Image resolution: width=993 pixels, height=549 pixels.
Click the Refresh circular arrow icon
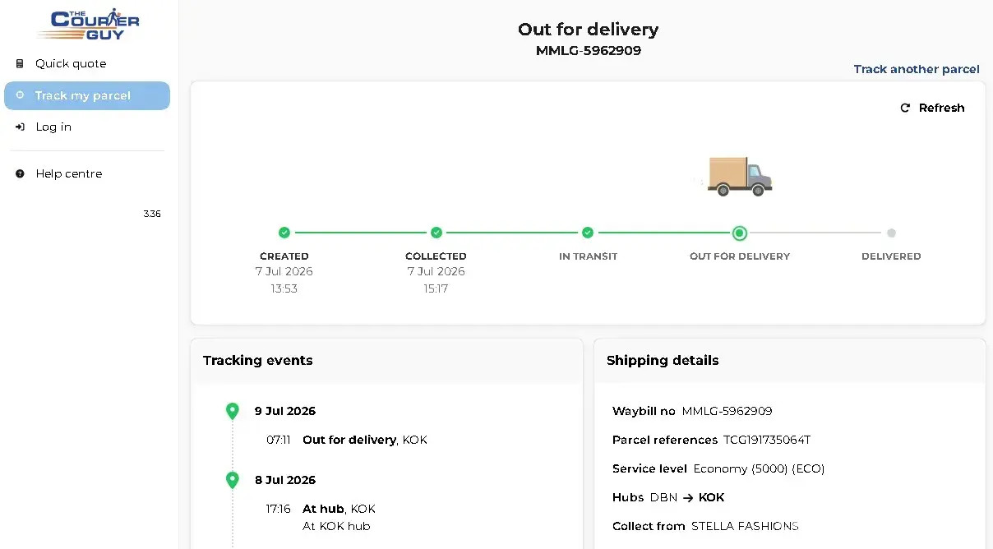pos(905,108)
